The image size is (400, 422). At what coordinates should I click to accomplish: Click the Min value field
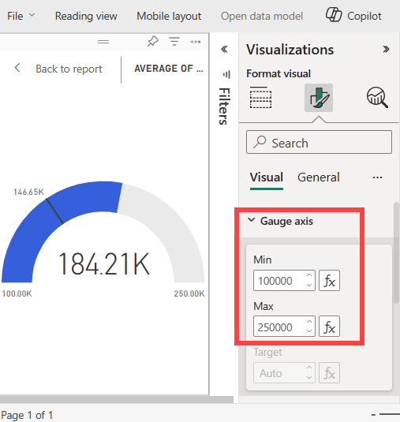[284, 281]
